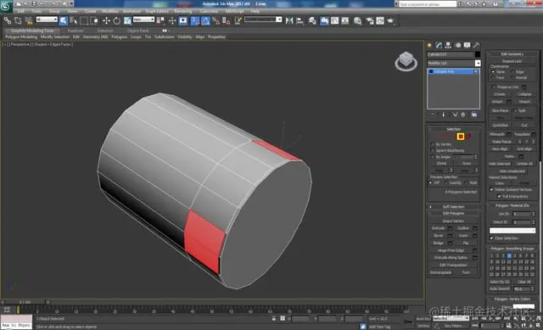Switch to Graphite Modeling Tools tab
Image resolution: width=543 pixels, height=330 pixels.
(32, 31)
